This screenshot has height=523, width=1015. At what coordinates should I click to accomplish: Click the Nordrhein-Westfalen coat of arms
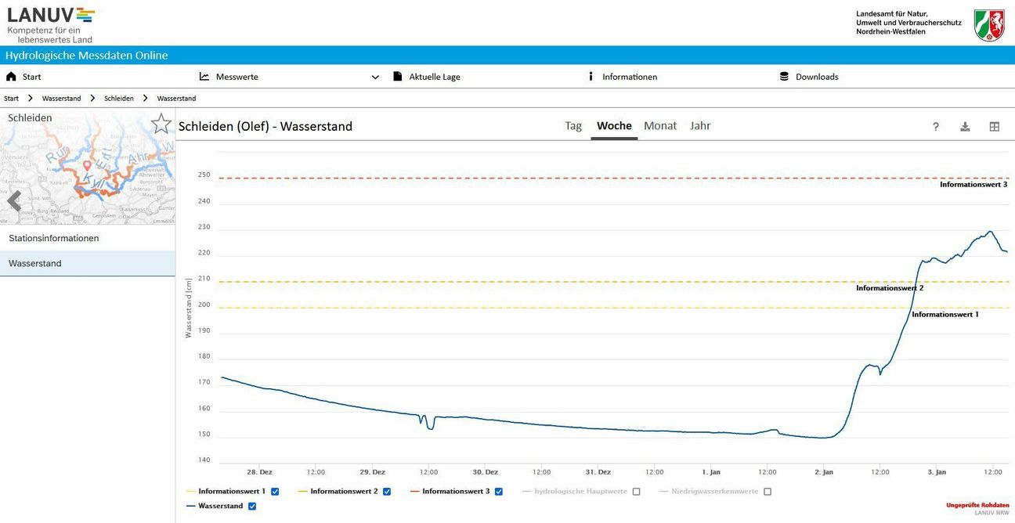point(989,25)
